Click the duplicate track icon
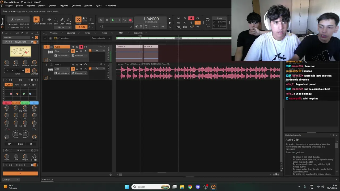The height and width of the screenshot is (191, 340). click(x=50, y=38)
